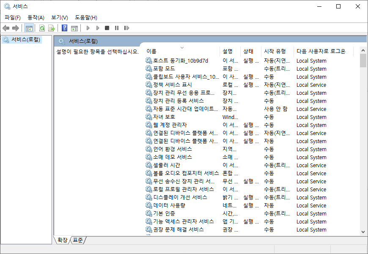Image resolution: width=368 pixels, height=254 pixels.
Task: Toggle the console tree pane icon
Action: pos(29,28)
